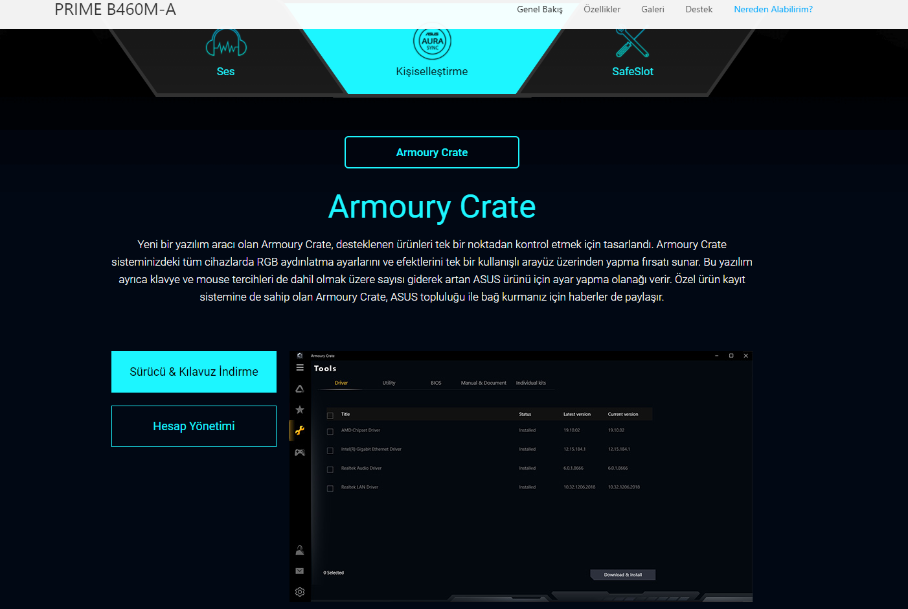Open Galeri in top navigation
Image resolution: width=908 pixels, height=609 pixels.
(x=653, y=10)
